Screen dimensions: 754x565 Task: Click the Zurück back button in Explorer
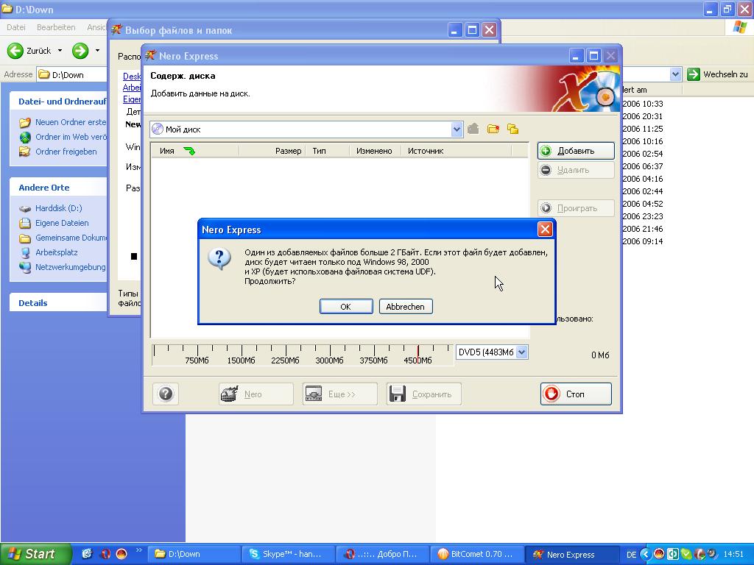point(29,51)
